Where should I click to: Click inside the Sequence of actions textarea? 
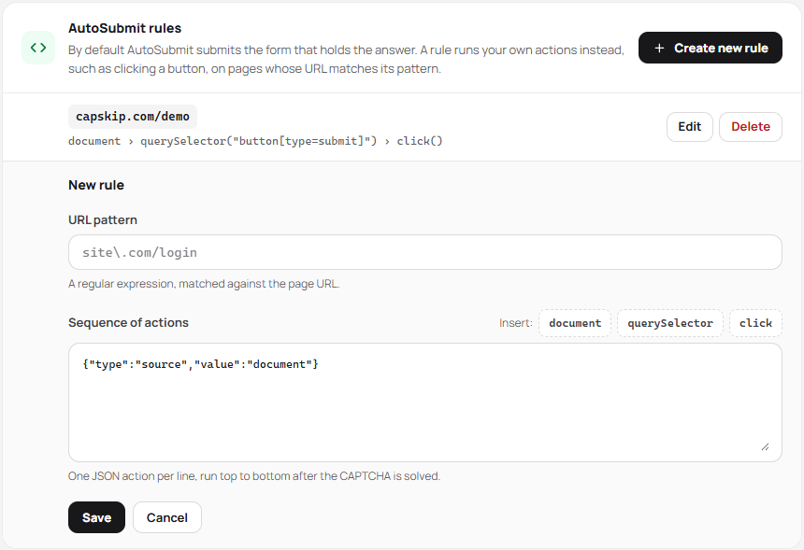point(425,402)
